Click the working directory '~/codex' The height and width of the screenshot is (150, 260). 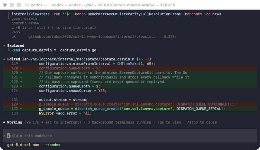coord(53,145)
